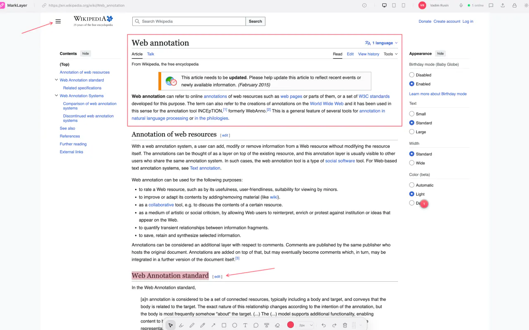529x330 pixels.
Task: Select the highlighter tool
Action: [181, 325]
